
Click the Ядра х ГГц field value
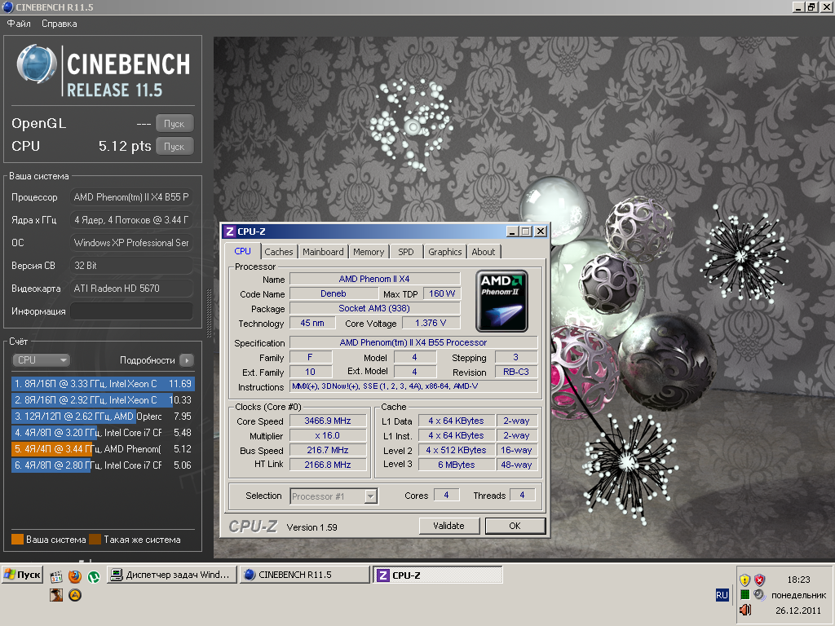click(131, 220)
